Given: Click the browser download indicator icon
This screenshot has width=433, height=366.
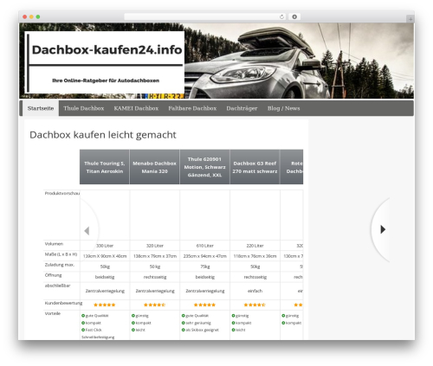Looking at the screenshot, I should point(294,17).
